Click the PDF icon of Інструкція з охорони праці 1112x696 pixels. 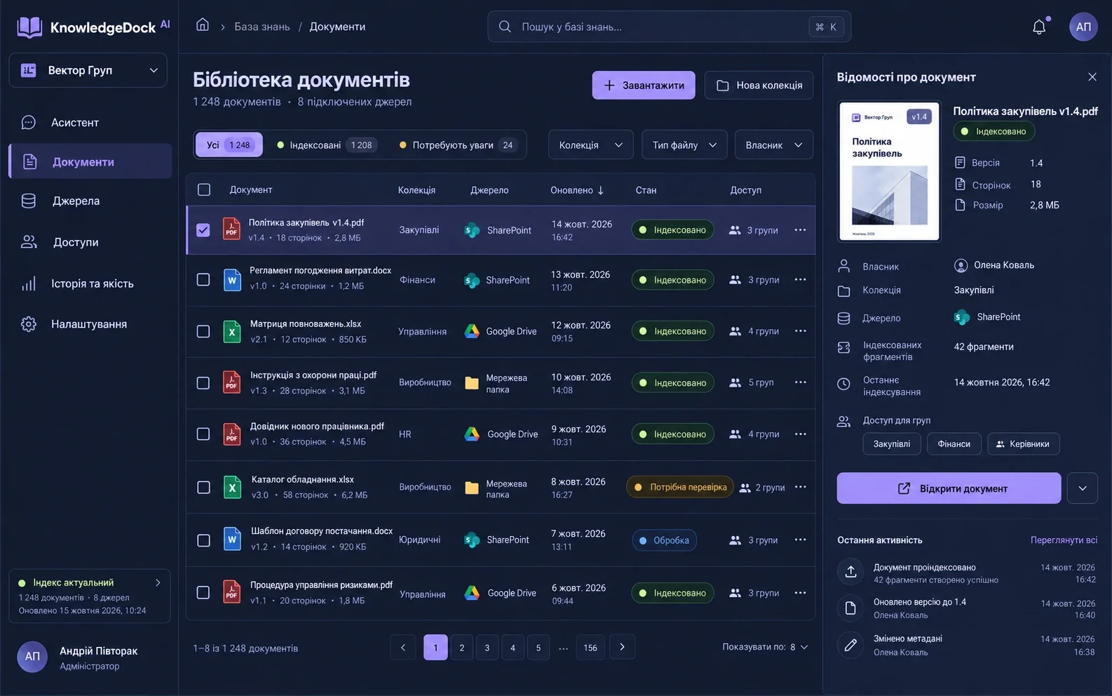[x=231, y=382]
